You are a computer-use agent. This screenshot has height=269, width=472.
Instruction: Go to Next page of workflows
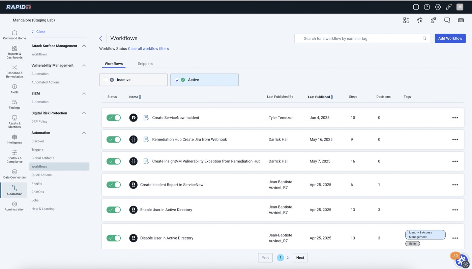pyautogui.click(x=300, y=258)
